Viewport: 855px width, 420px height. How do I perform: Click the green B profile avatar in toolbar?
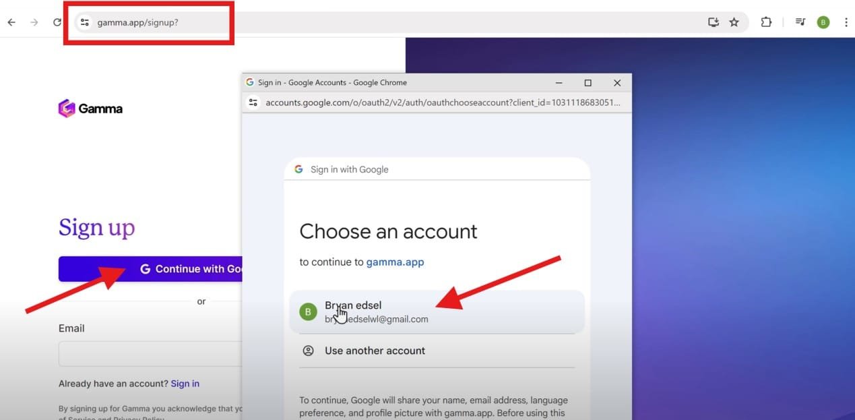(x=823, y=22)
